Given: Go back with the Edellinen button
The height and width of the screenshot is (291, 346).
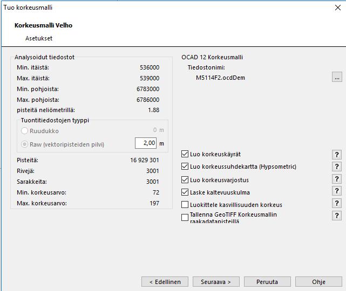Looking at the screenshot, I should (x=165, y=282).
